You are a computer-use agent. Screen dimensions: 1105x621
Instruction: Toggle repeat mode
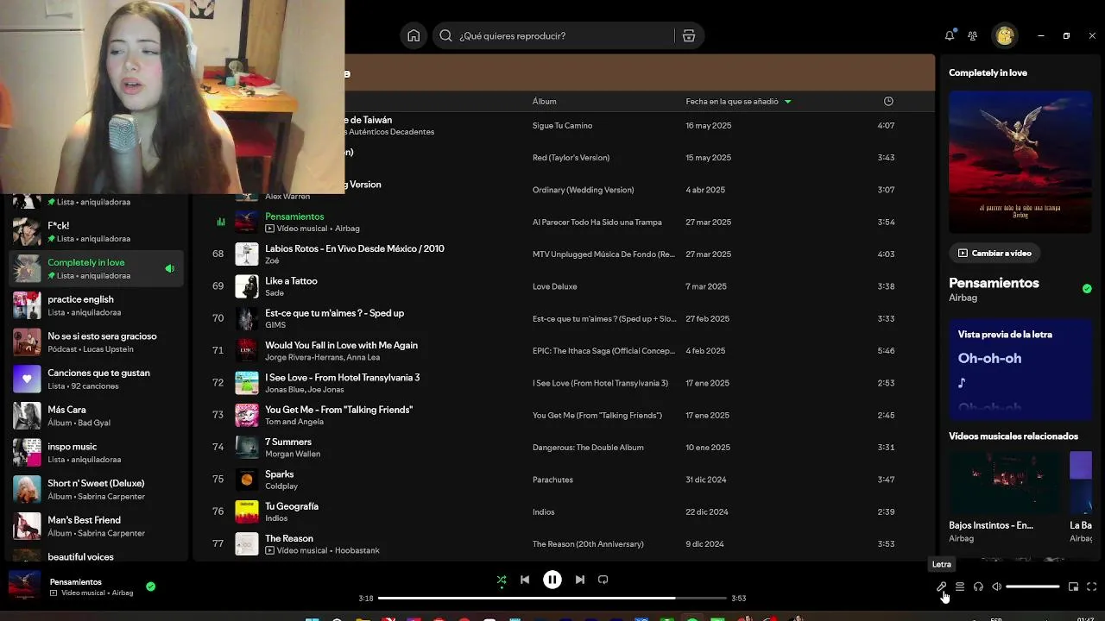(603, 580)
